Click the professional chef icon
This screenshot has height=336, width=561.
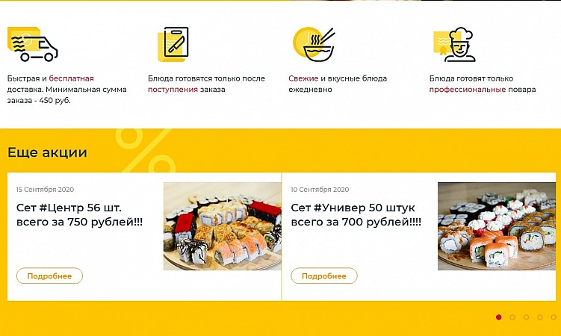coord(455,44)
